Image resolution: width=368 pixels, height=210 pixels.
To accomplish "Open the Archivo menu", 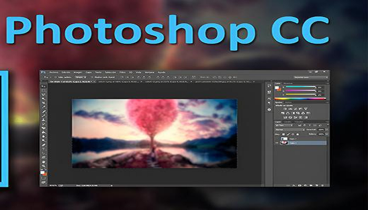I will [x=53, y=71].
